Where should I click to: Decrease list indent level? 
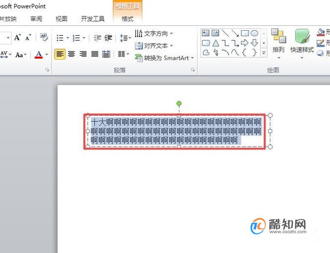[x=97, y=38]
